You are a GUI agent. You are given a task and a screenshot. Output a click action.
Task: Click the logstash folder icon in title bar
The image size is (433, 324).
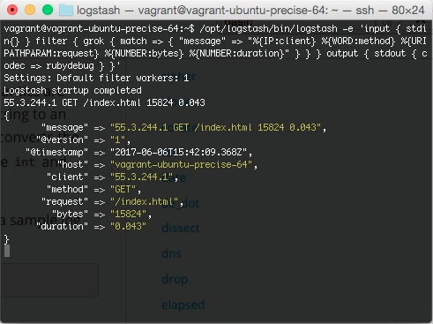click(x=66, y=11)
